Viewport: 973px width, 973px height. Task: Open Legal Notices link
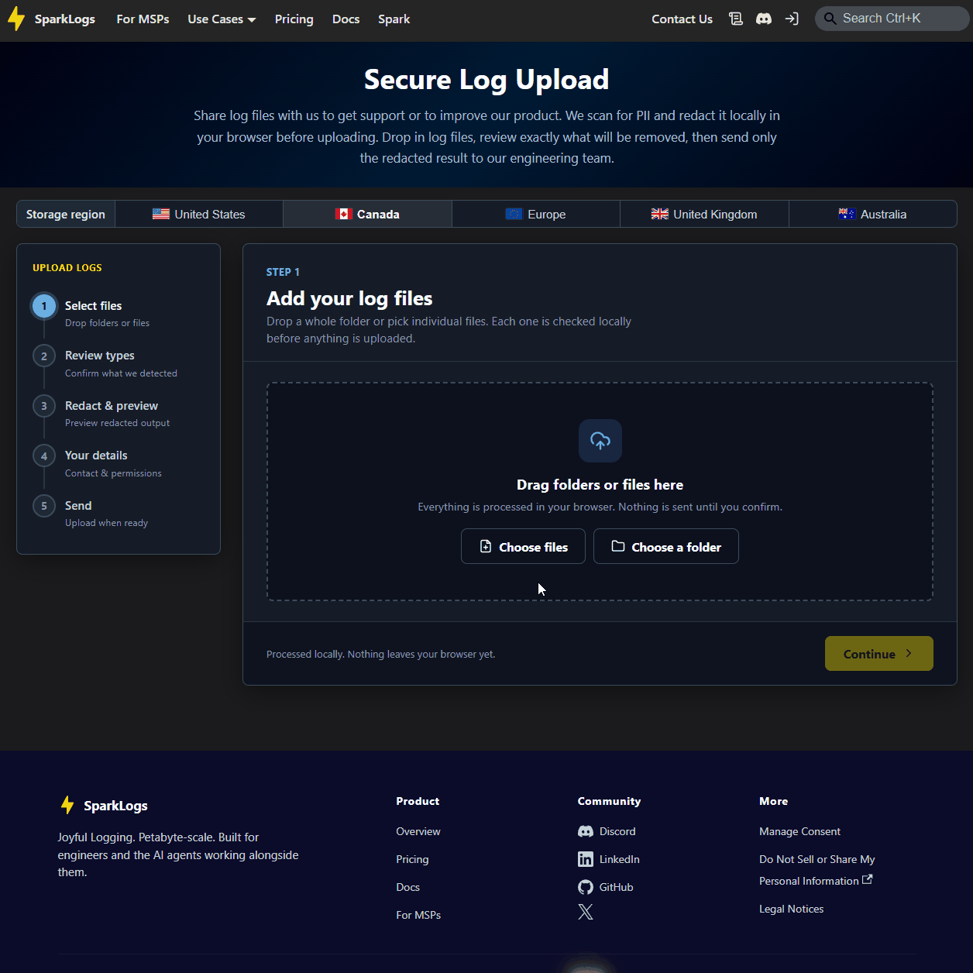pyautogui.click(x=791, y=909)
